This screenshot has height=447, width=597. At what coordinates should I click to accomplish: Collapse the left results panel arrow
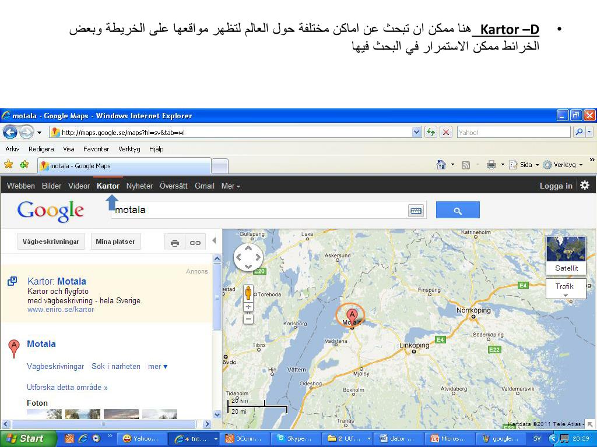tap(214, 240)
